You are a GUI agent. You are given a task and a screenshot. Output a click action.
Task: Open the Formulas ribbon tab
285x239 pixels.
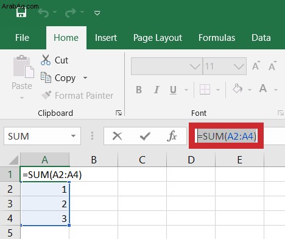point(217,38)
